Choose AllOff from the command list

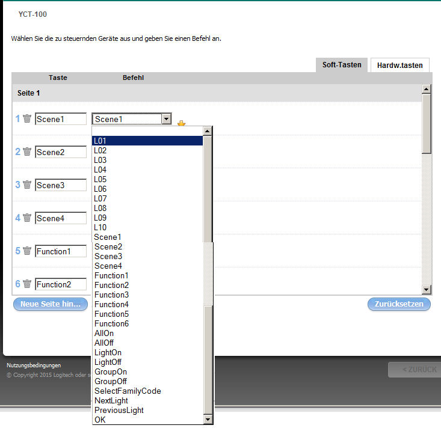(104, 343)
